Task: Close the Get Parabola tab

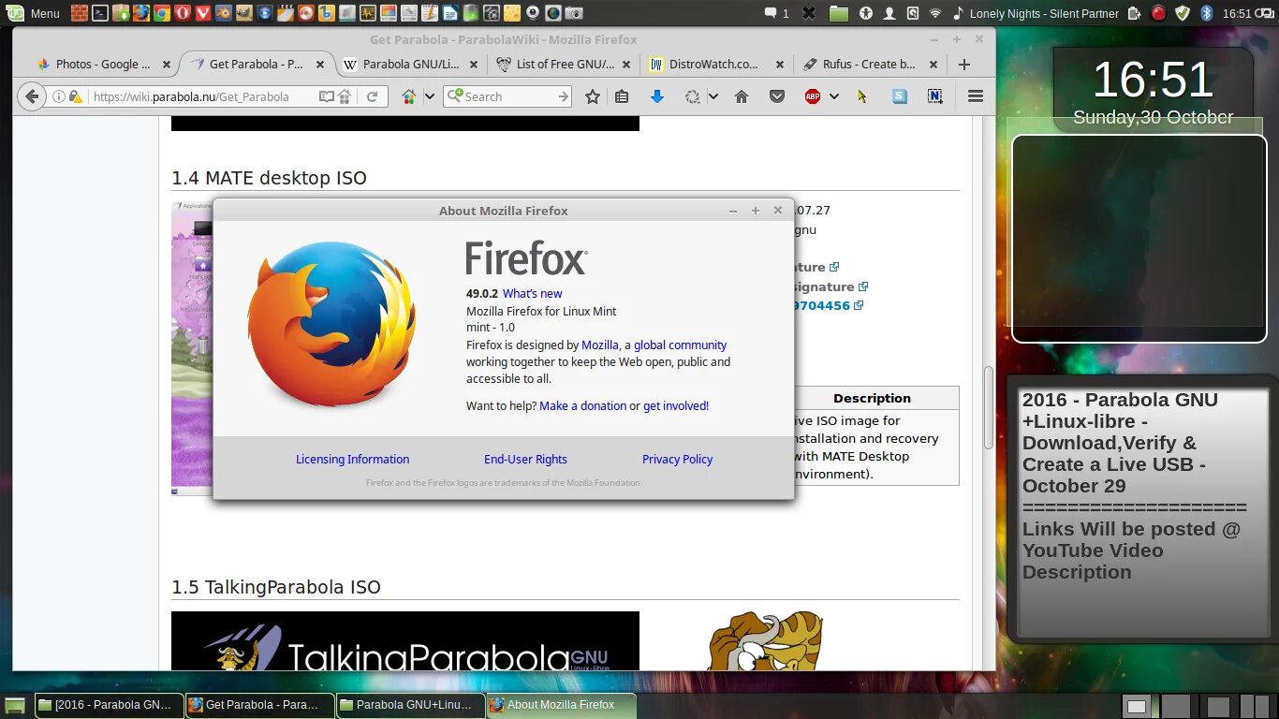Action: 320,65
